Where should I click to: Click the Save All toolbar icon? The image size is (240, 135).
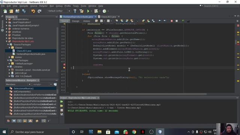24,11
